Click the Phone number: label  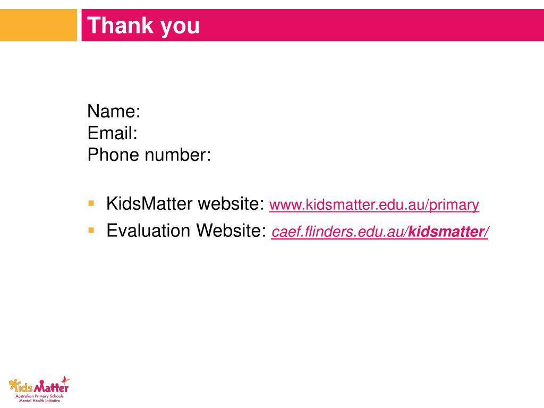pyautogui.click(x=149, y=155)
